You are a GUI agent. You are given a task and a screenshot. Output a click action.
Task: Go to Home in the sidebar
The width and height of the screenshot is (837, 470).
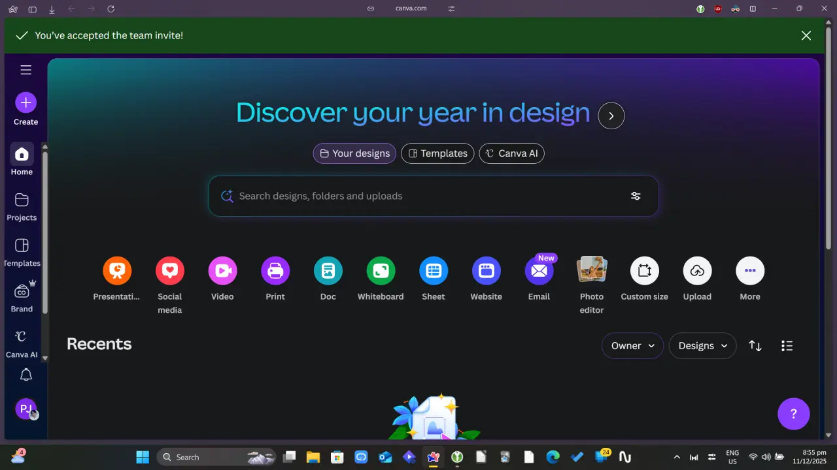click(x=22, y=161)
